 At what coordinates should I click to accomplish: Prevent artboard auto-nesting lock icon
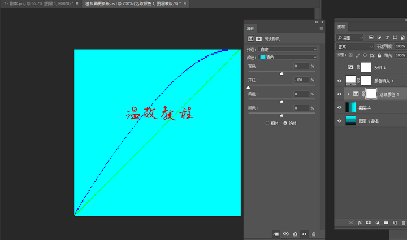[372, 55]
